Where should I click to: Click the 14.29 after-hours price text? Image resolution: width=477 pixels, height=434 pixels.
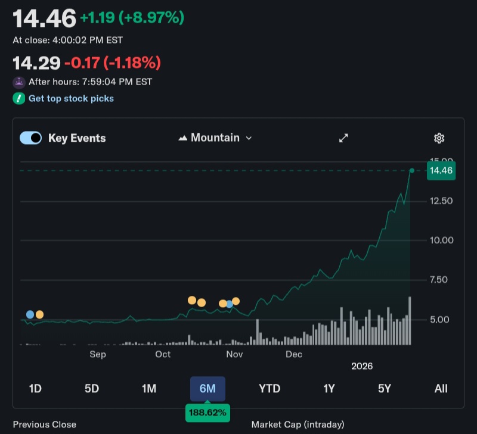(x=36, y=63)
